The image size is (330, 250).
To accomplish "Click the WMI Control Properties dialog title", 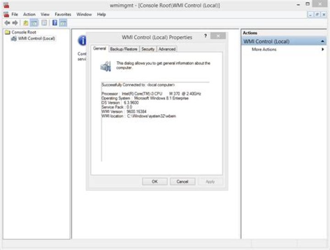I will click(x=157, y=37).
